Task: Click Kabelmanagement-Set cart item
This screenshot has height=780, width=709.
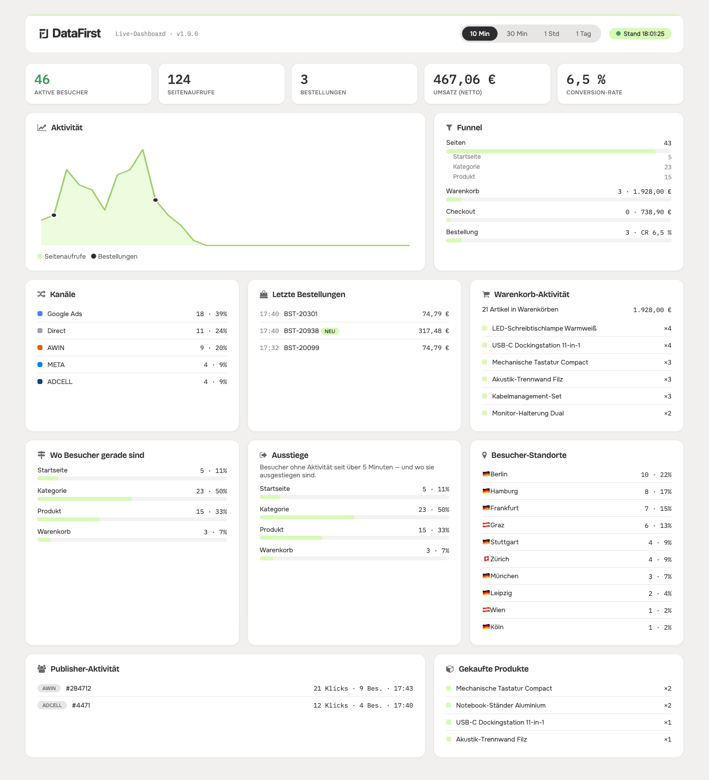Action: click(577, 396)
